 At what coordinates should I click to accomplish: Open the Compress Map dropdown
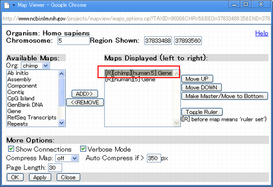[x=67, y=158]
